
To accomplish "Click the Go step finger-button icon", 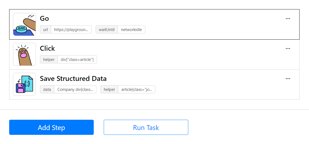I will click(24, 24).
